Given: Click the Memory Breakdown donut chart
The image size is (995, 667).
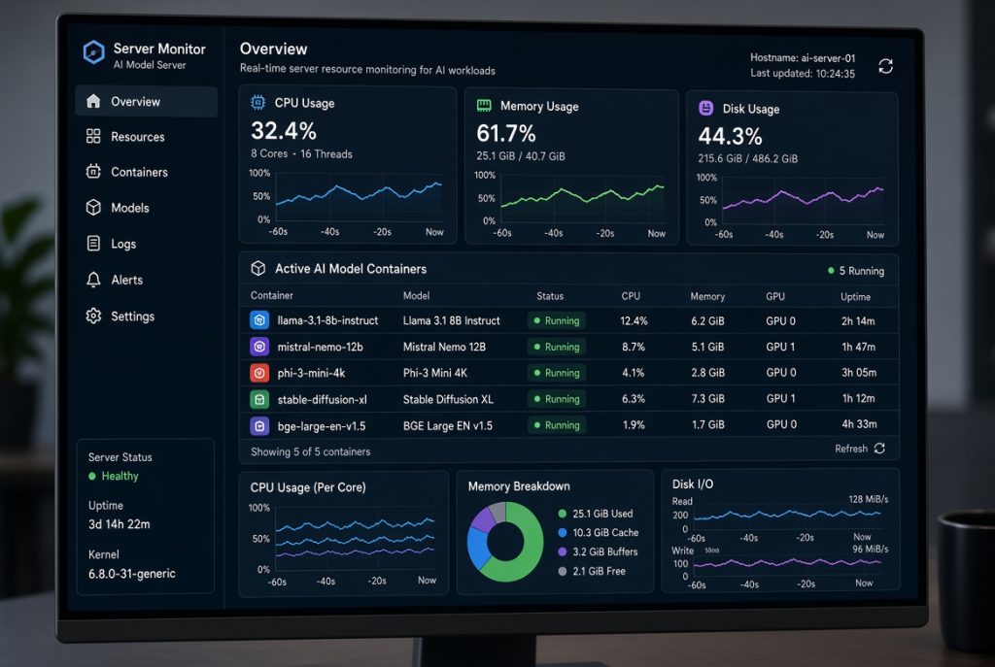Looking at the screenshot, I should pyautogui.click(x=505, y=542).
